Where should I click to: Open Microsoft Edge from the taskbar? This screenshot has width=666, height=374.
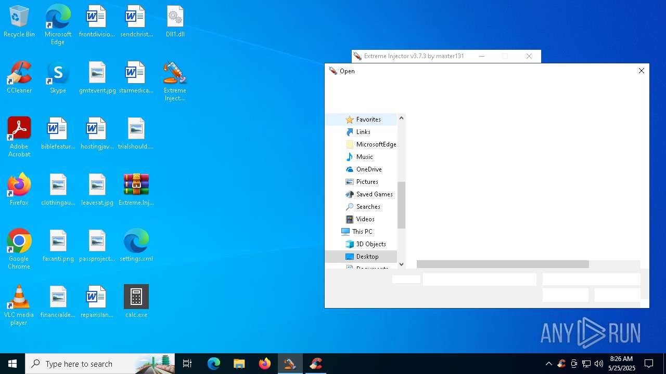(x=214, y=364)
